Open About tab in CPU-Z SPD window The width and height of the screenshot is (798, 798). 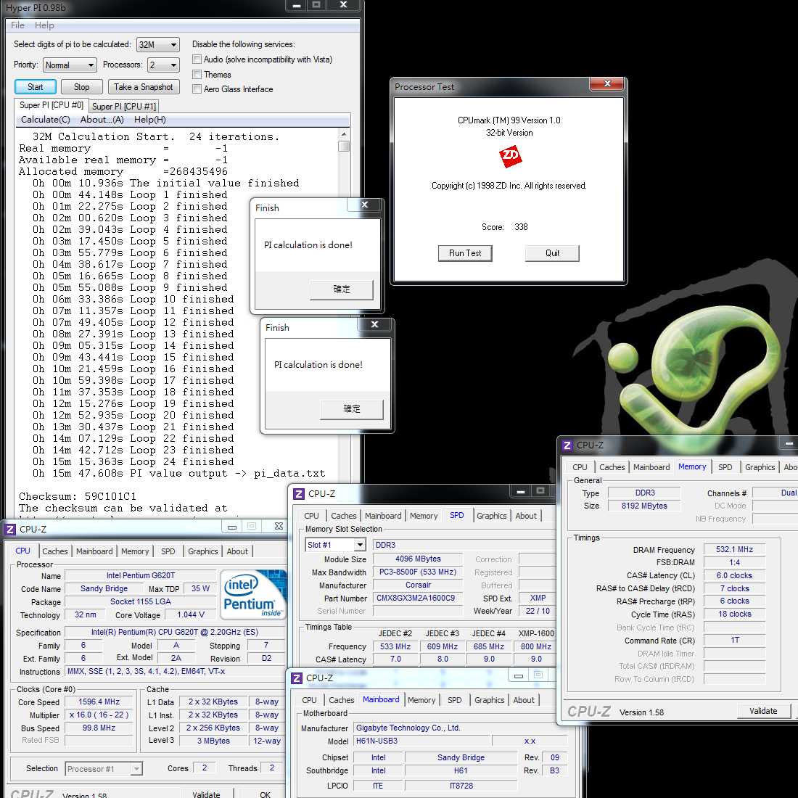pos(526,516)
